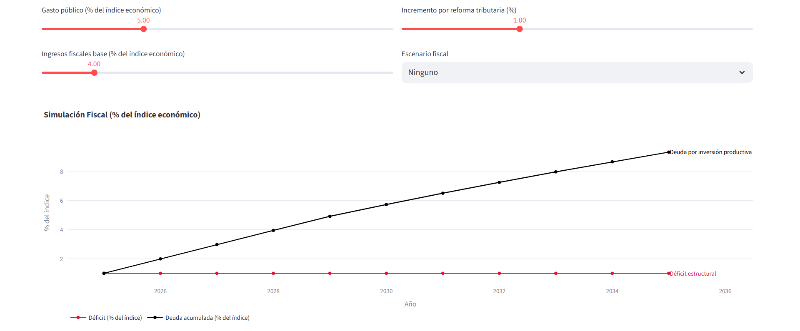Toggle the Deuda acumulada legend entry
This screenshot has height=331, width=800.
207,318
